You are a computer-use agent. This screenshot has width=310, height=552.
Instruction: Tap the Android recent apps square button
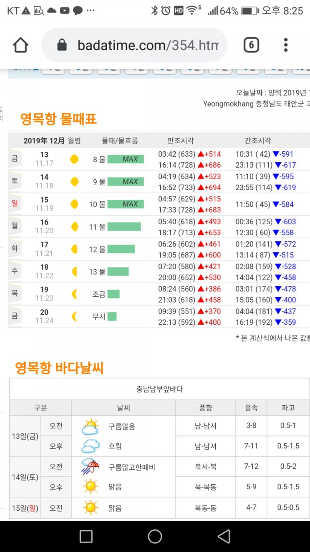click(x=86, y=536)
